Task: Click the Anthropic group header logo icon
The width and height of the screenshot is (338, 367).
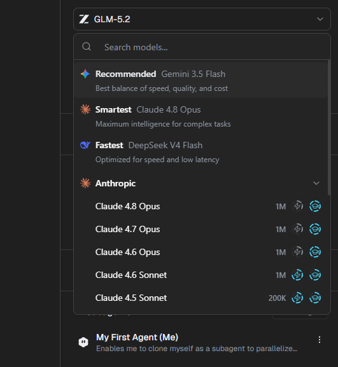Action: tap(85, 183)
